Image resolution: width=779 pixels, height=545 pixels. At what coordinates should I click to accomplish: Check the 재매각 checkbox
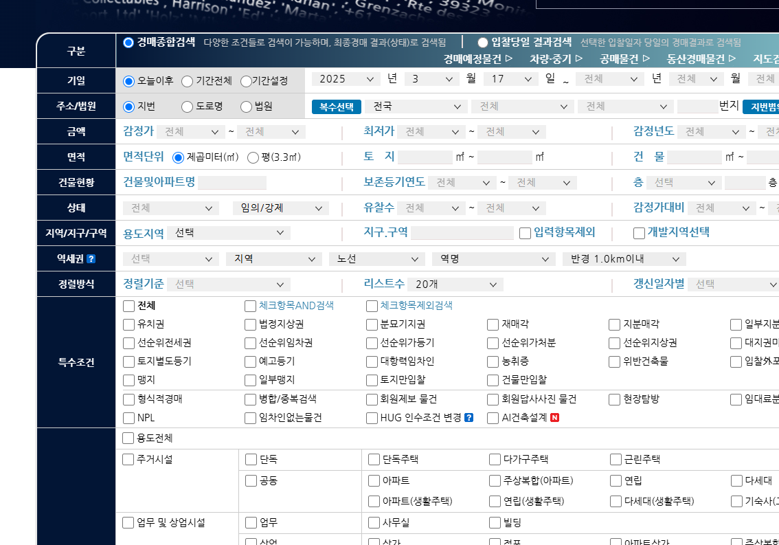point(493,324)
